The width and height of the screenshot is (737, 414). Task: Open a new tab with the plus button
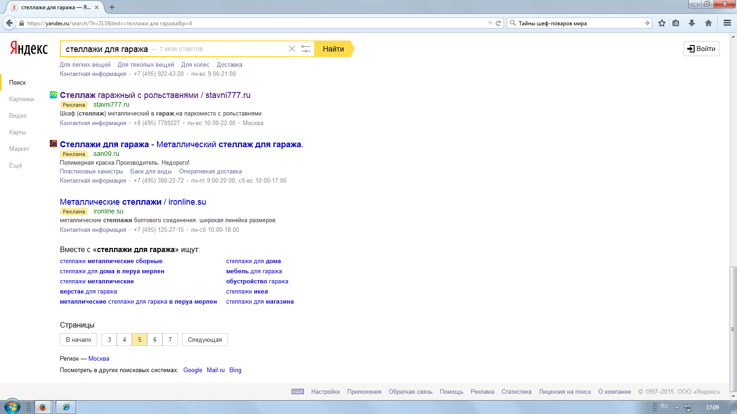(x=112, y=7)
